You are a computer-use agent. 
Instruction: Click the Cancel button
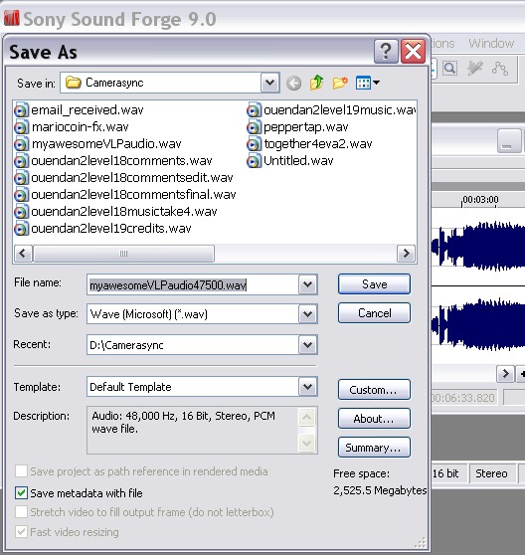point(374,313)
